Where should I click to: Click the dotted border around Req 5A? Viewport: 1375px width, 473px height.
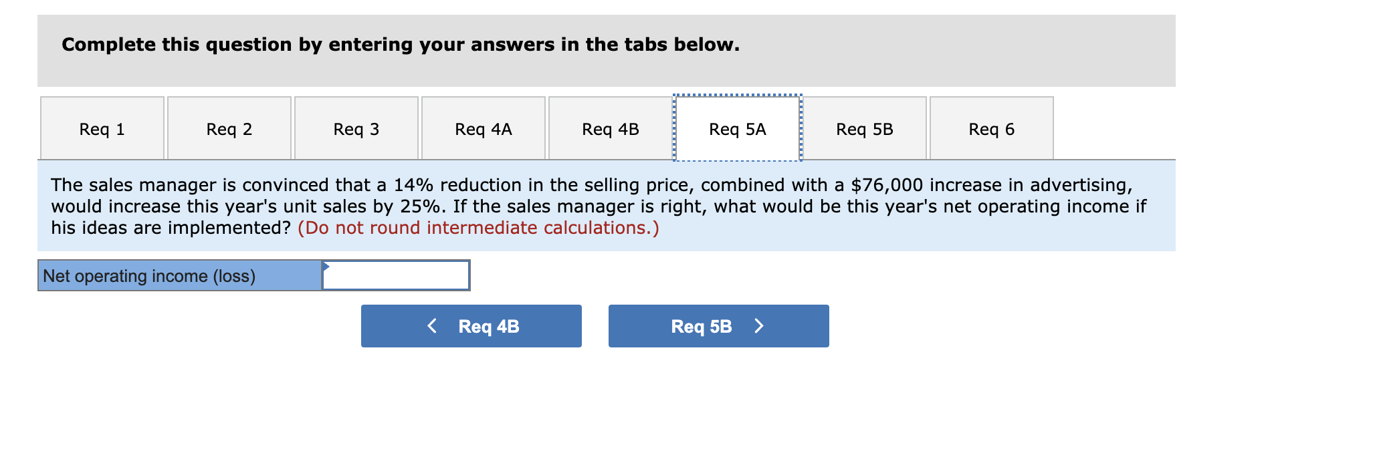(736, 96)
